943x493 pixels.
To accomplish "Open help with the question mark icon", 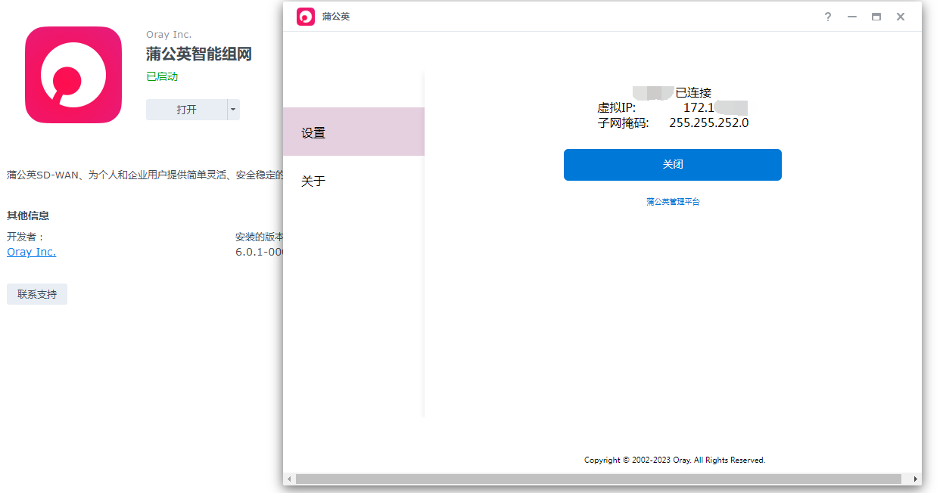I will [x=828, y=17].
